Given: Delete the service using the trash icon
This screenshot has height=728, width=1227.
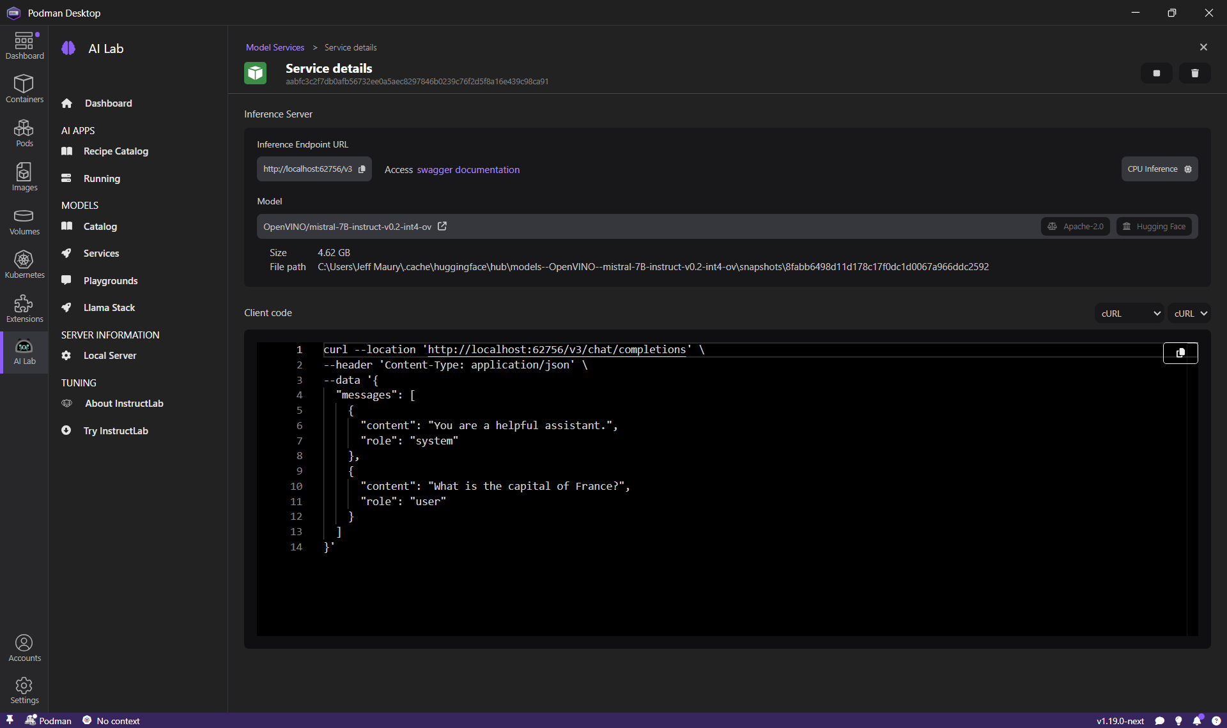Looking at the screenshot, I should click(x=1194, y=73).
